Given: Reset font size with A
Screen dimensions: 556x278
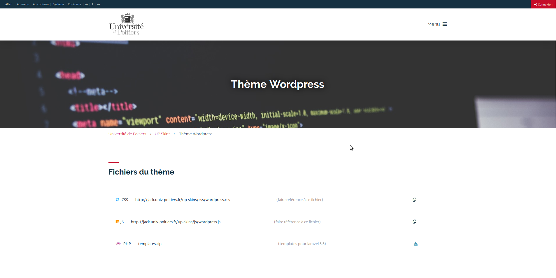Looking at the screenshot, I should click(x=92, y=4).
